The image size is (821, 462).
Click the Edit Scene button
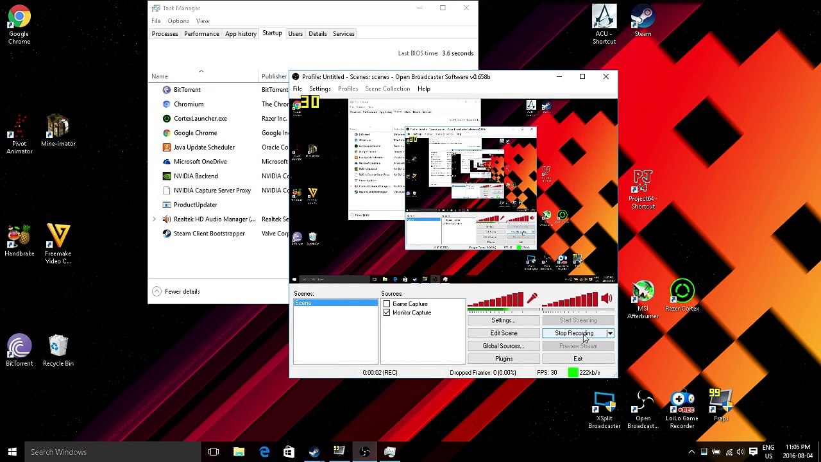[x=504, y=333]
